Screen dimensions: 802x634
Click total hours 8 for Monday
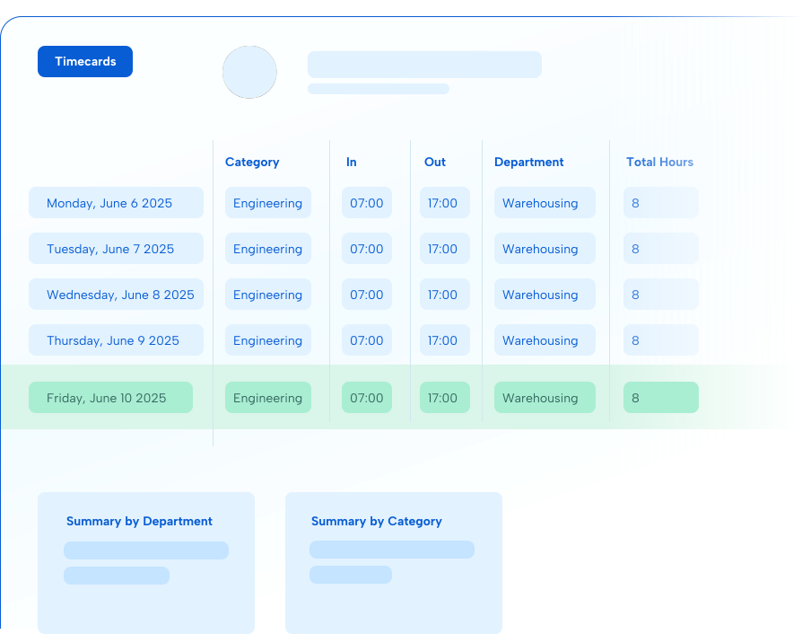coord(661,203)
